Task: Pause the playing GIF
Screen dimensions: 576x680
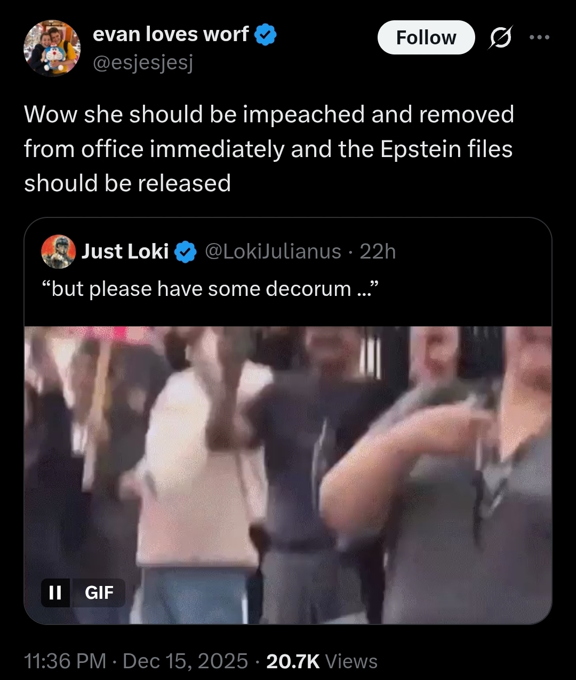Action: 55,592
